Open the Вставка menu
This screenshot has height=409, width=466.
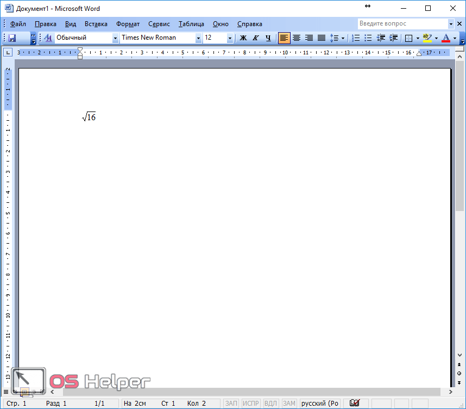96,24
